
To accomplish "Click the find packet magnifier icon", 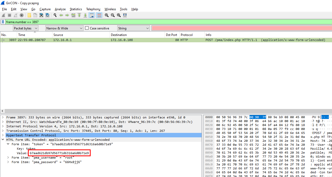I will (55, 15).
